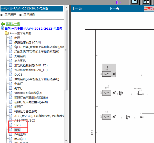Open the 点火系统 entry
The image size is (154, 143).
(20, 61)
